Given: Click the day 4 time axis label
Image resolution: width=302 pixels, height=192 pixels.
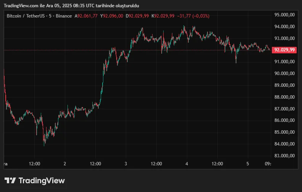Looking at the screenshot, I should (x=187, y=163).
